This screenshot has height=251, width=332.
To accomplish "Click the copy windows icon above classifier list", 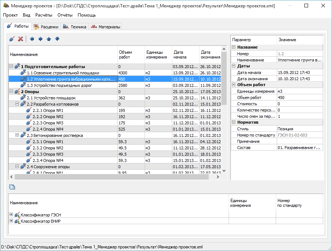I will [12, 187].
